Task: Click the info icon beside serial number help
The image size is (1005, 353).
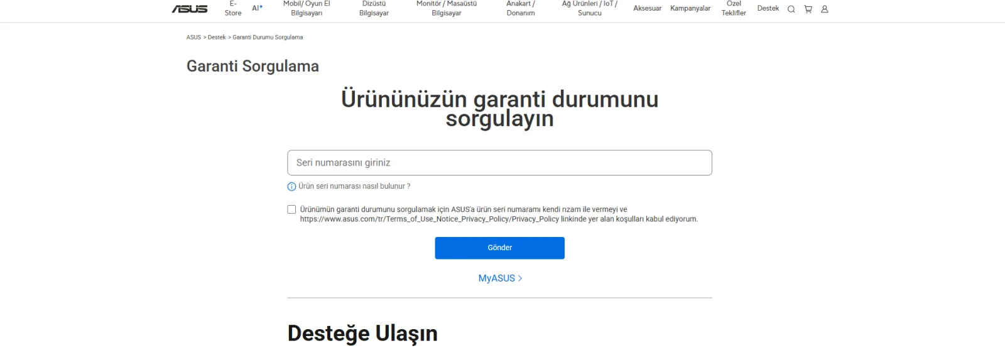Action: [x=291, y=187]
